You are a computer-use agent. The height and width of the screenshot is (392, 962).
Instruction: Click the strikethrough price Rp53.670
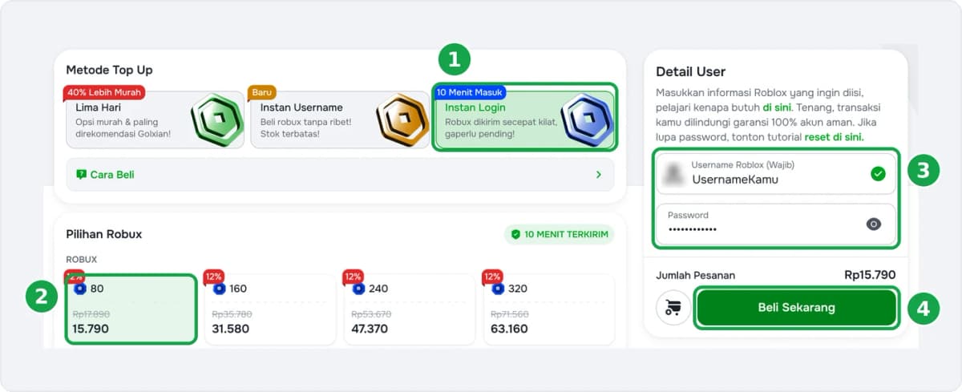(371, 313)
